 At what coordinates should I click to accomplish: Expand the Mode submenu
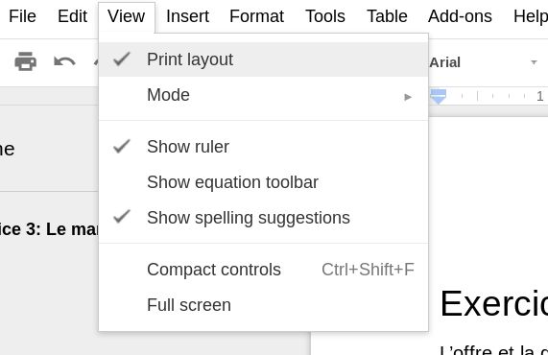[x=264, y=95]
